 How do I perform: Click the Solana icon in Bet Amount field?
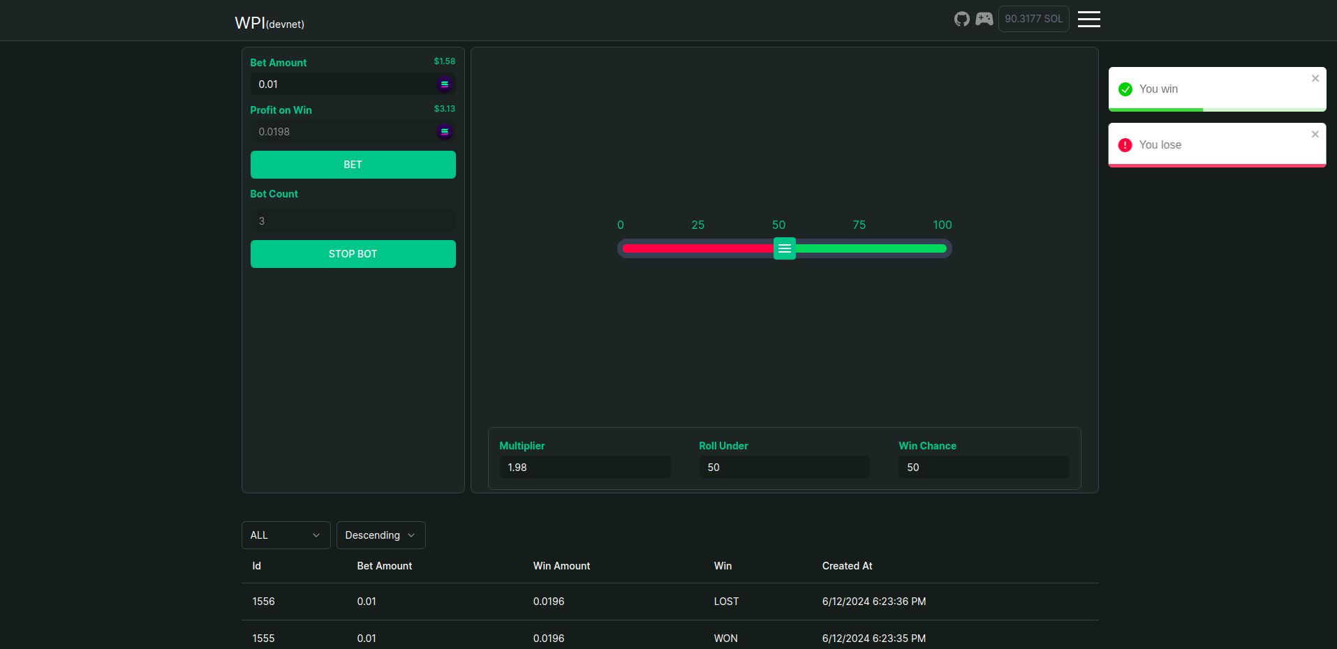[445, 84]
